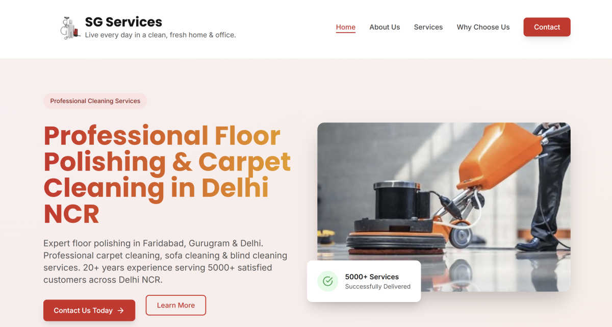The height and width of the screenshot is (327, 612).
Task: Open the Services menu item
Action: pos(428,27)
